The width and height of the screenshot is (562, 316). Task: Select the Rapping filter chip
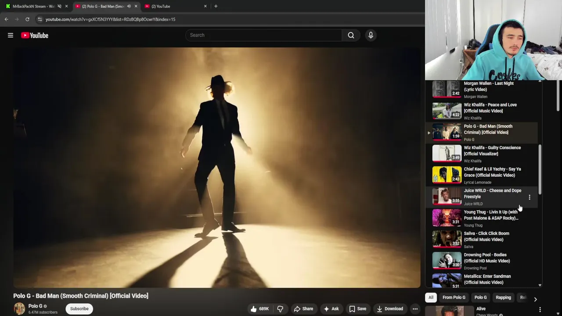tap(503, 298)
